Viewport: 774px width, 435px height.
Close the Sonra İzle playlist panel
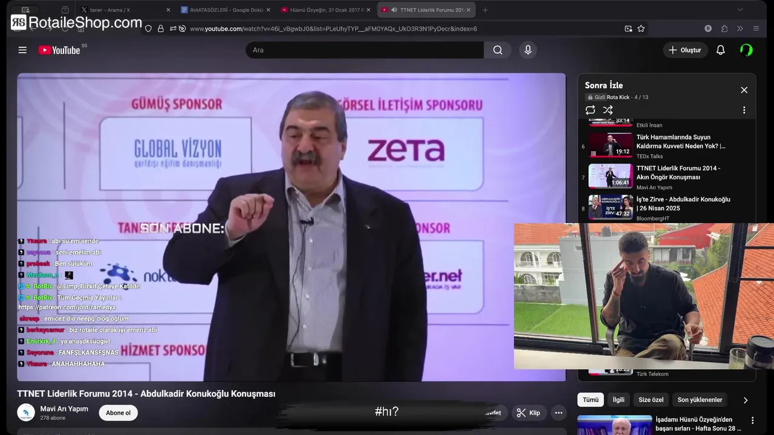pos(744,90)
